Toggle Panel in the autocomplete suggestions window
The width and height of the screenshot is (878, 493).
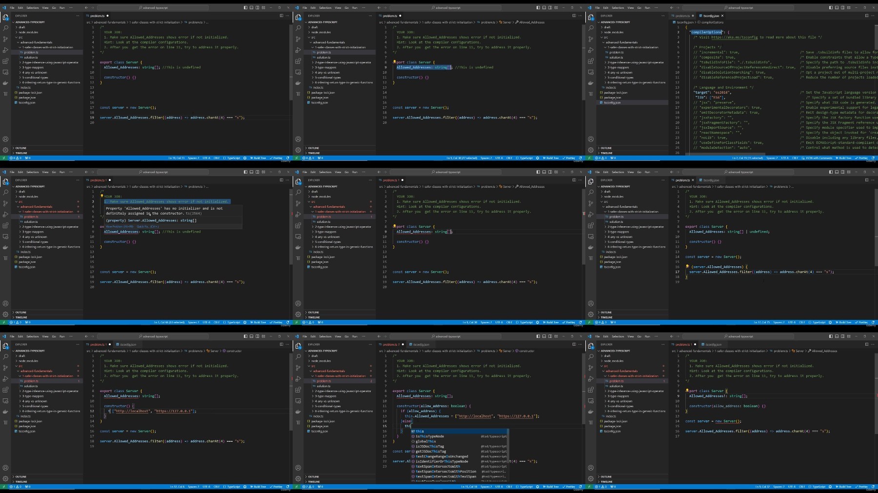pyautogui.click(x=544, y=336)
